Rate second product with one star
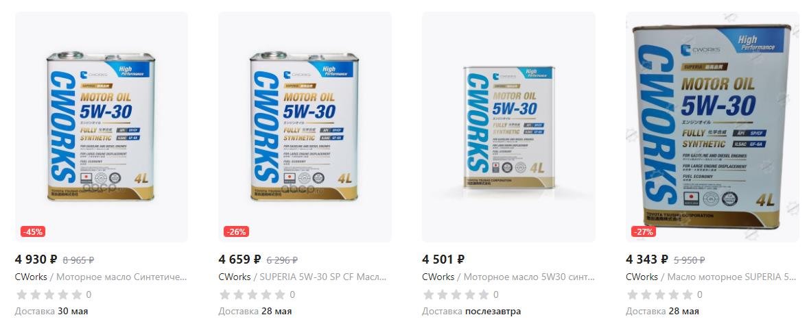This screenshot has width=809, height=328. 225,294
